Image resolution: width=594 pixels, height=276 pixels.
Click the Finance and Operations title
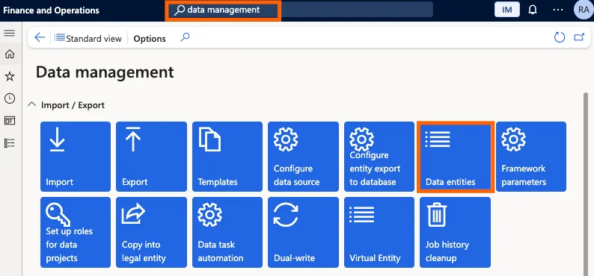pos(51,10)
